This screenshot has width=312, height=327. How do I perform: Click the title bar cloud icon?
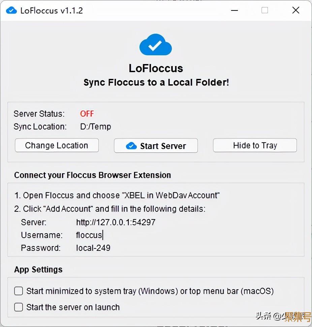pyautogui.click(x=11, y=10)
